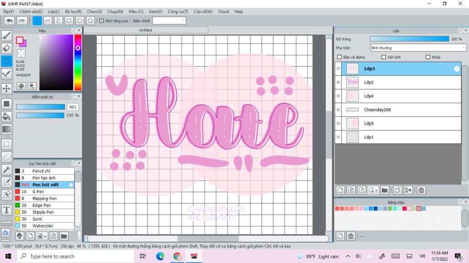
Task: Open the add-layer dropdown arrow in layer panel
Action: coord(376,190)
